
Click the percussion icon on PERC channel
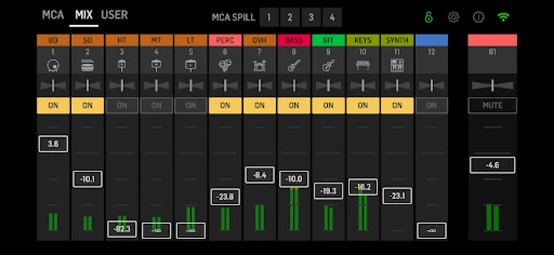[225, 64]
